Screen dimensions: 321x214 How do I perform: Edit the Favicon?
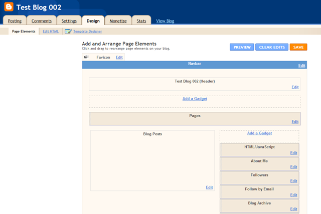pyautogui.click(x=119, y=57)
